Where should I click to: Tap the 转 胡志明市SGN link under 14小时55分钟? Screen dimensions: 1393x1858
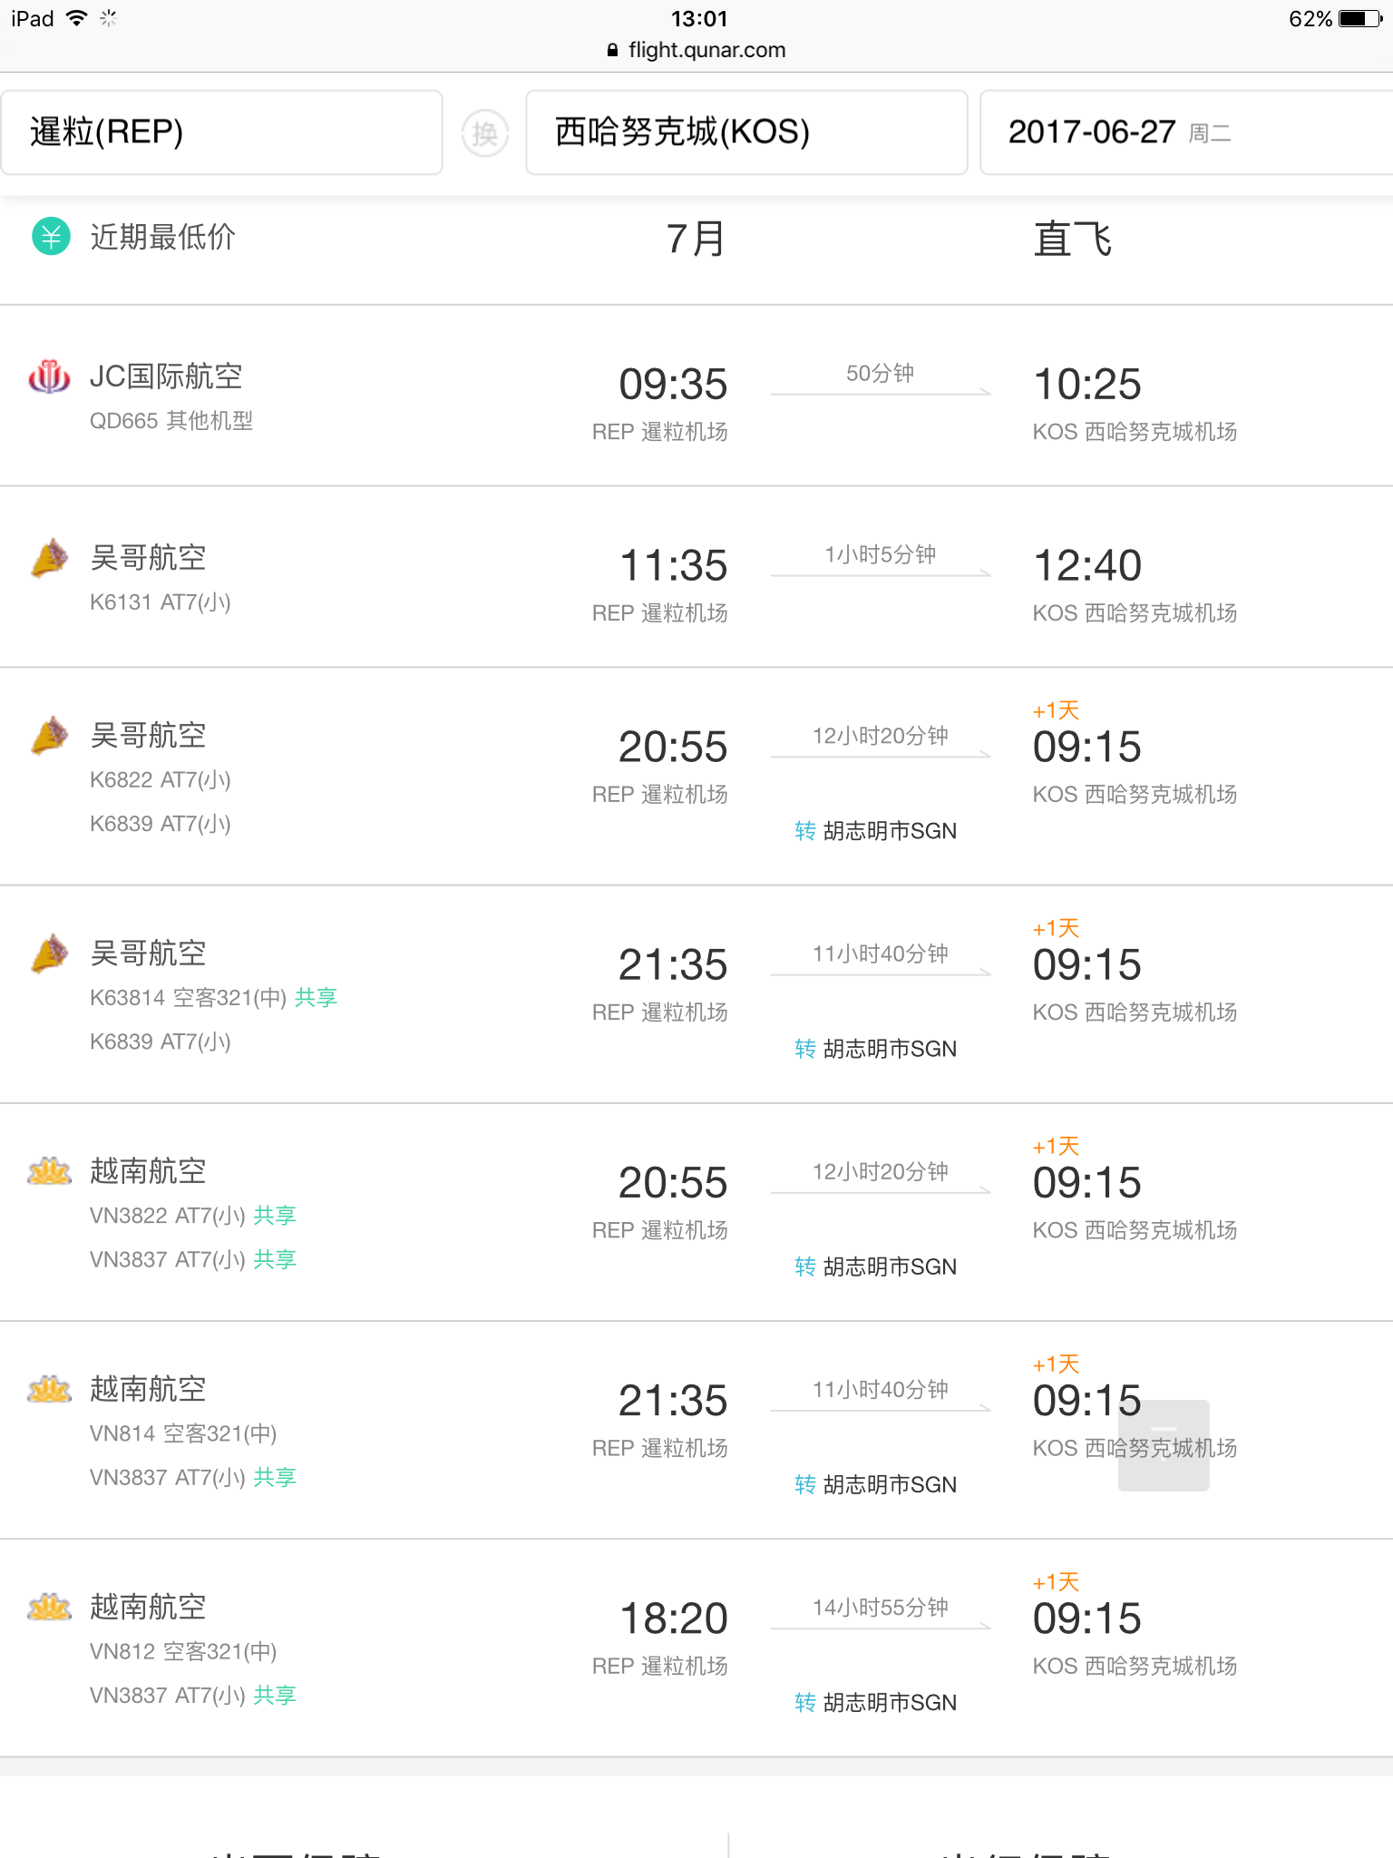click(x=875, y=1703)
